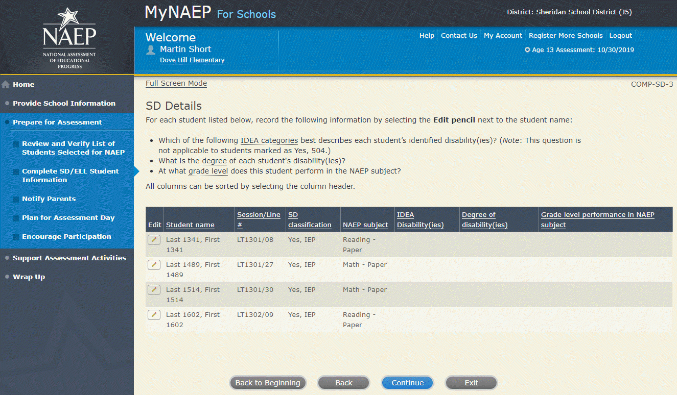This screenshot has width=677, height=395.
Task: Sort by Student name column
Action: [190, 225]
